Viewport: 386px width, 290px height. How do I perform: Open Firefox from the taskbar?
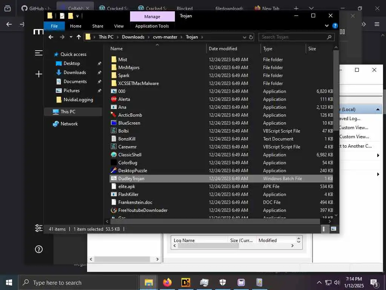point(167,282)
